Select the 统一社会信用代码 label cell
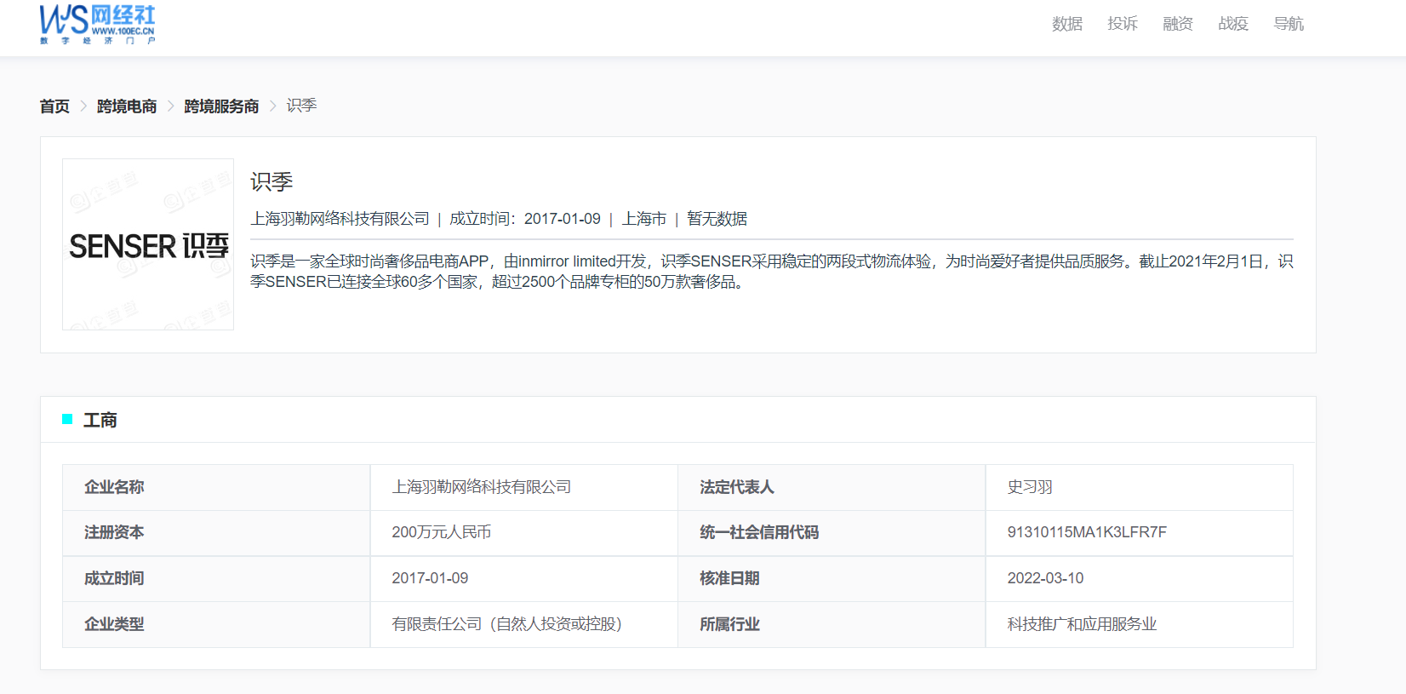Screen dimensions: 1406x694 point(832,533)
